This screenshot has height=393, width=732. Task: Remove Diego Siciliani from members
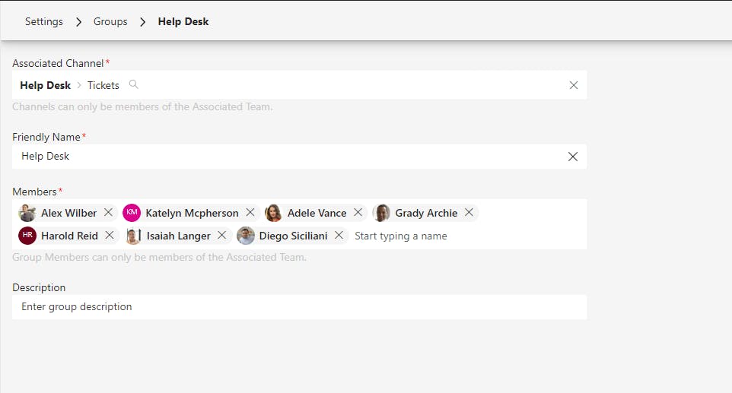click(x=339, y=236)
